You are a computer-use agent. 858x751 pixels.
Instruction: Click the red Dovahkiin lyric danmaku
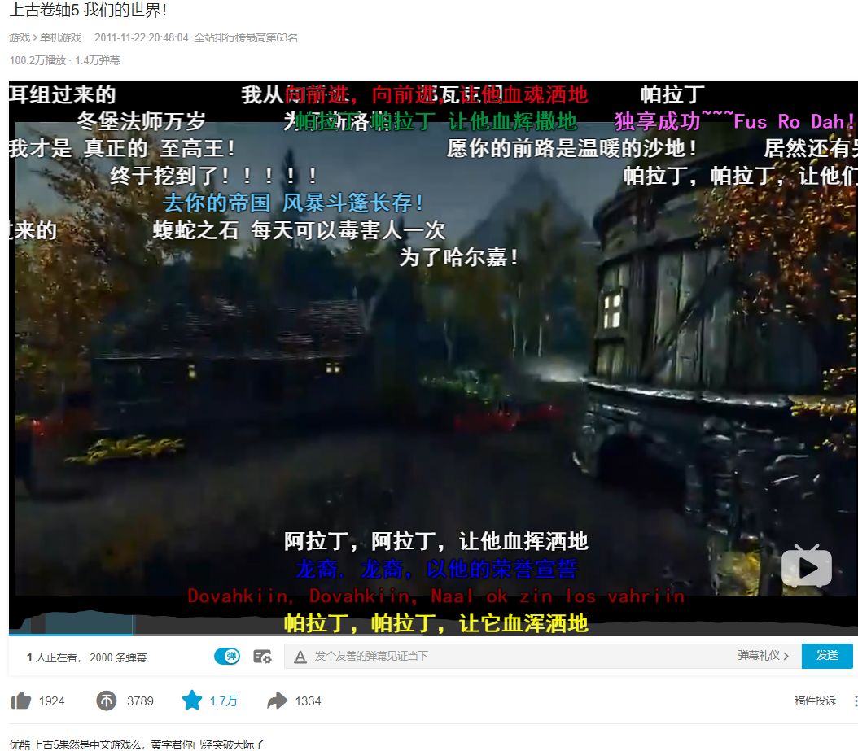(x=436, y=596)
